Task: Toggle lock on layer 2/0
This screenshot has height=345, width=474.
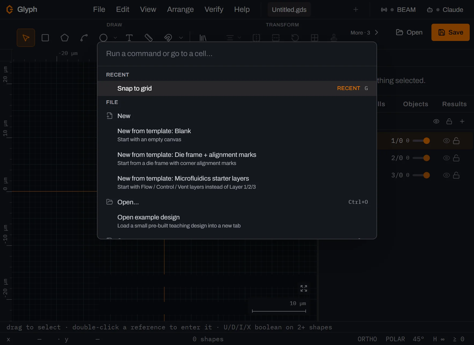Action: click(x=456, y=158)
